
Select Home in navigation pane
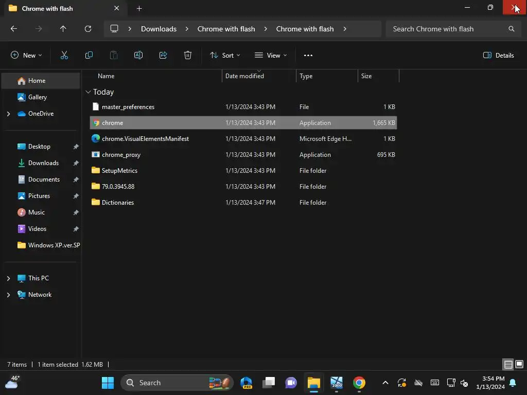[41, 81]
